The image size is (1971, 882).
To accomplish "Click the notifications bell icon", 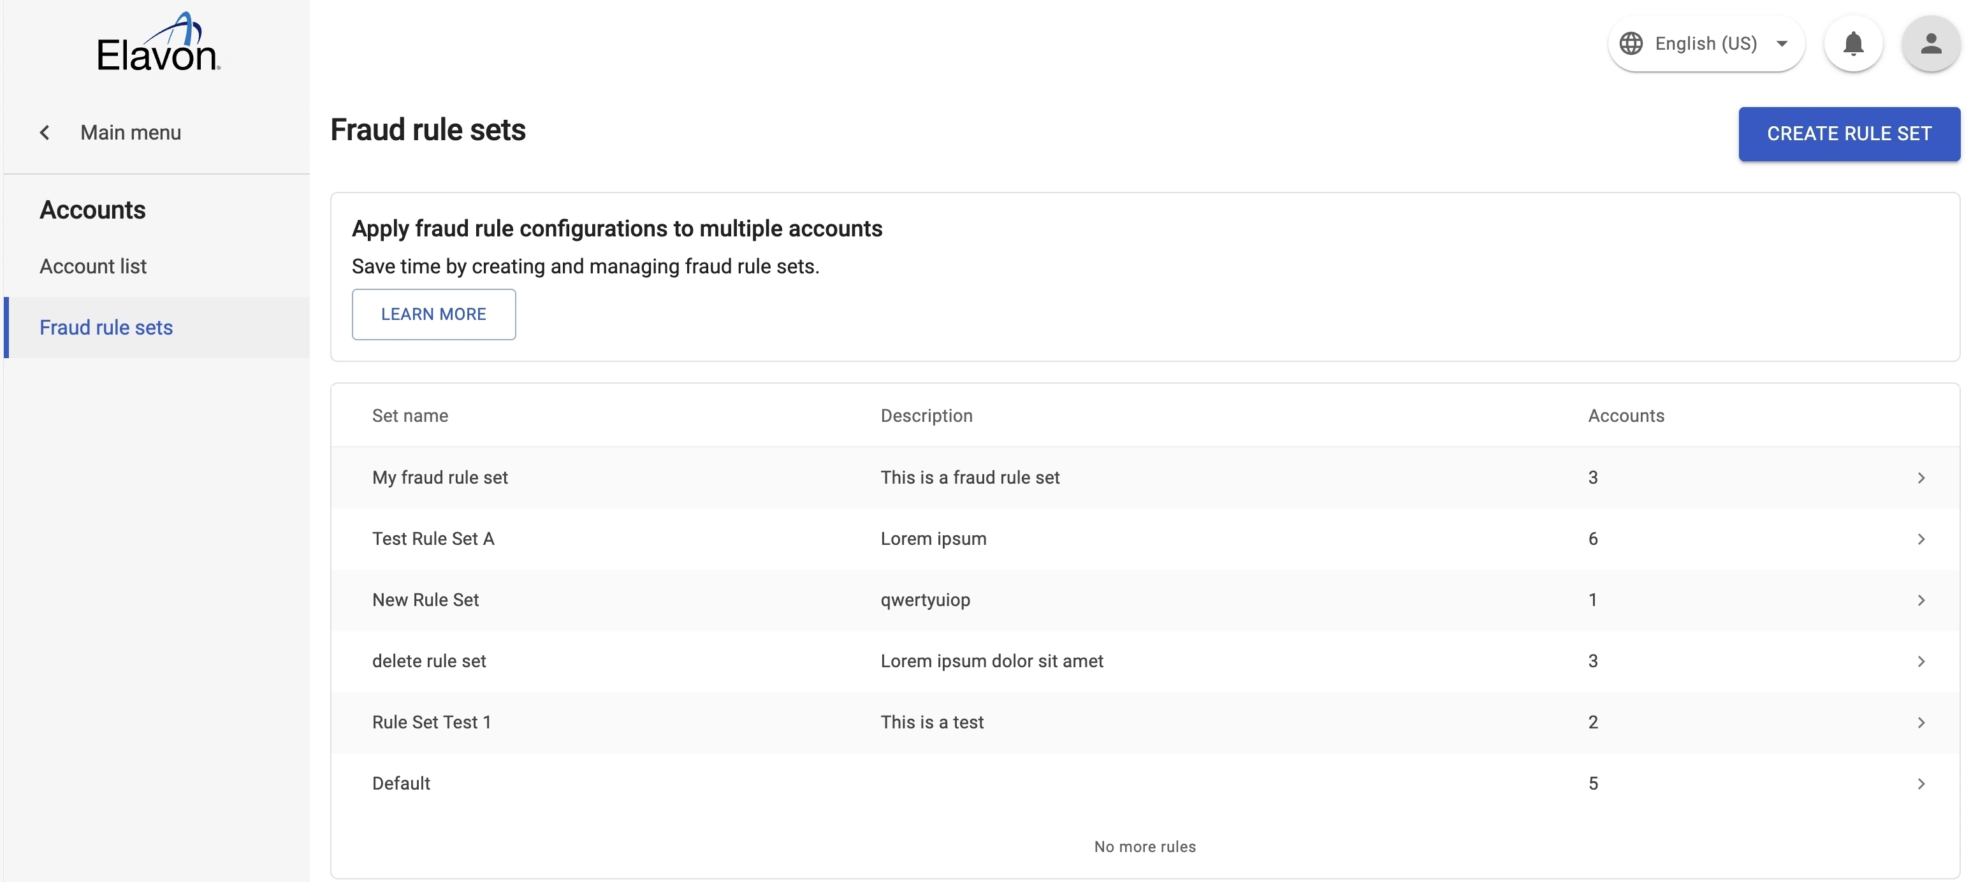I will click(1852, 43).
